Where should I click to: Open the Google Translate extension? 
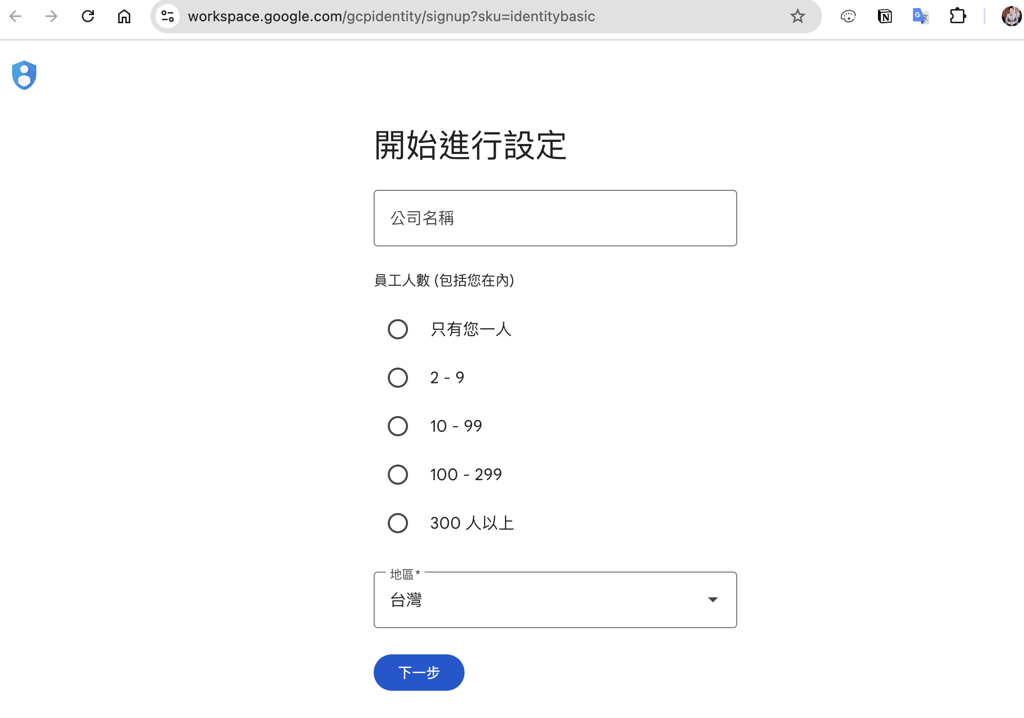pos(920,17)
